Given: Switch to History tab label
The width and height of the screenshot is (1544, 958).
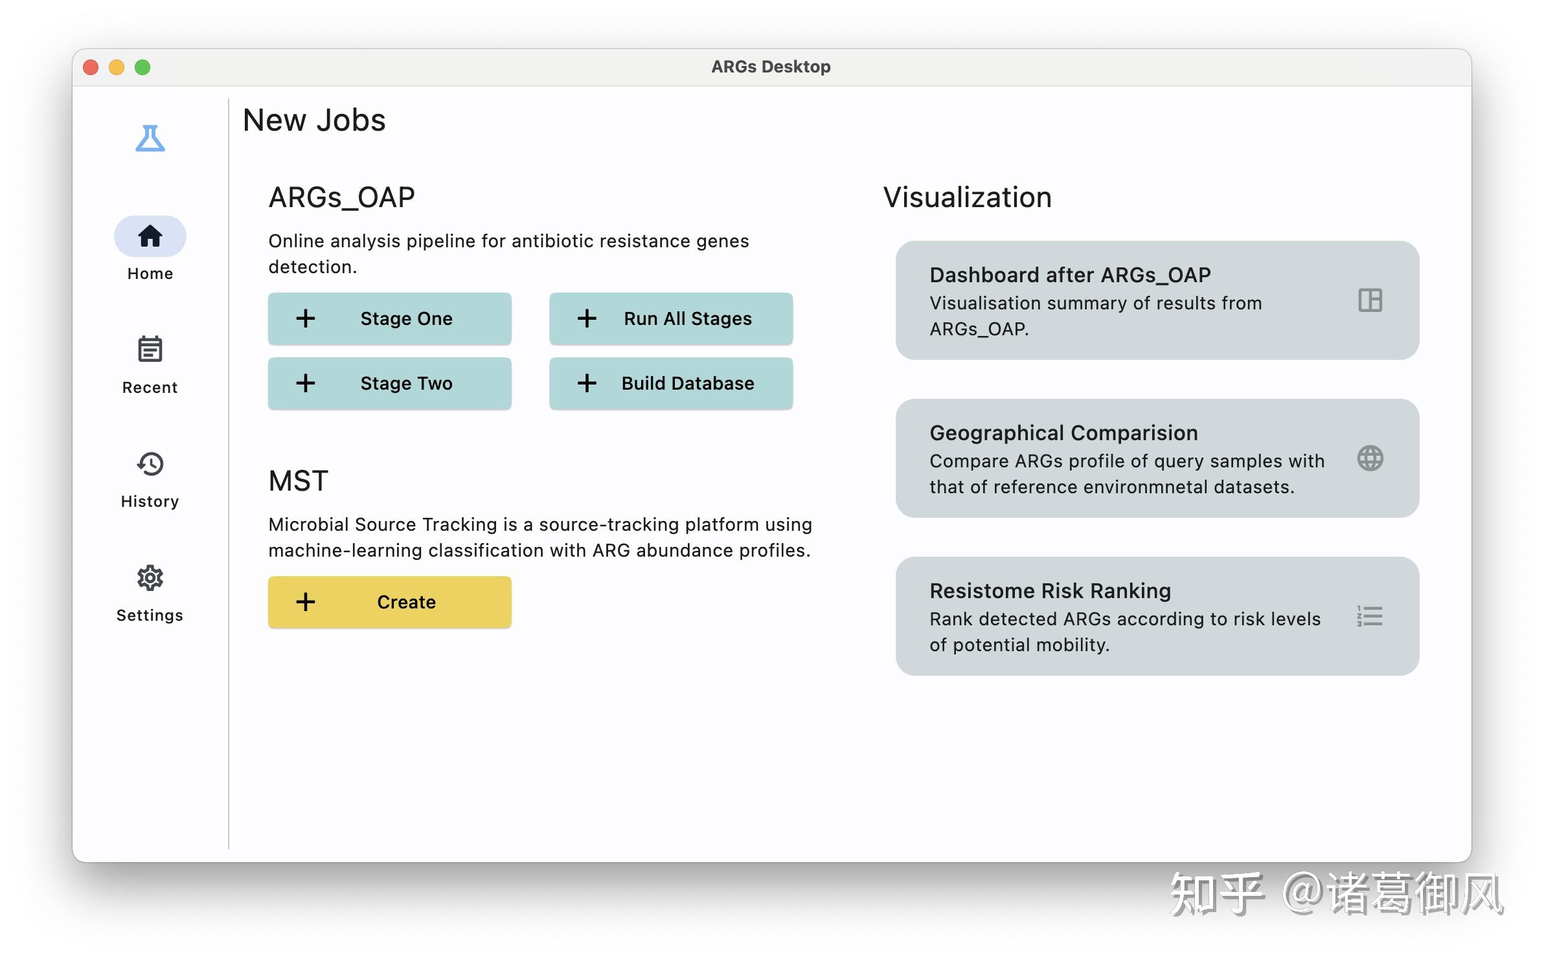Looking at the screenshot, I should pyautogui.click(x=150, y=501).
